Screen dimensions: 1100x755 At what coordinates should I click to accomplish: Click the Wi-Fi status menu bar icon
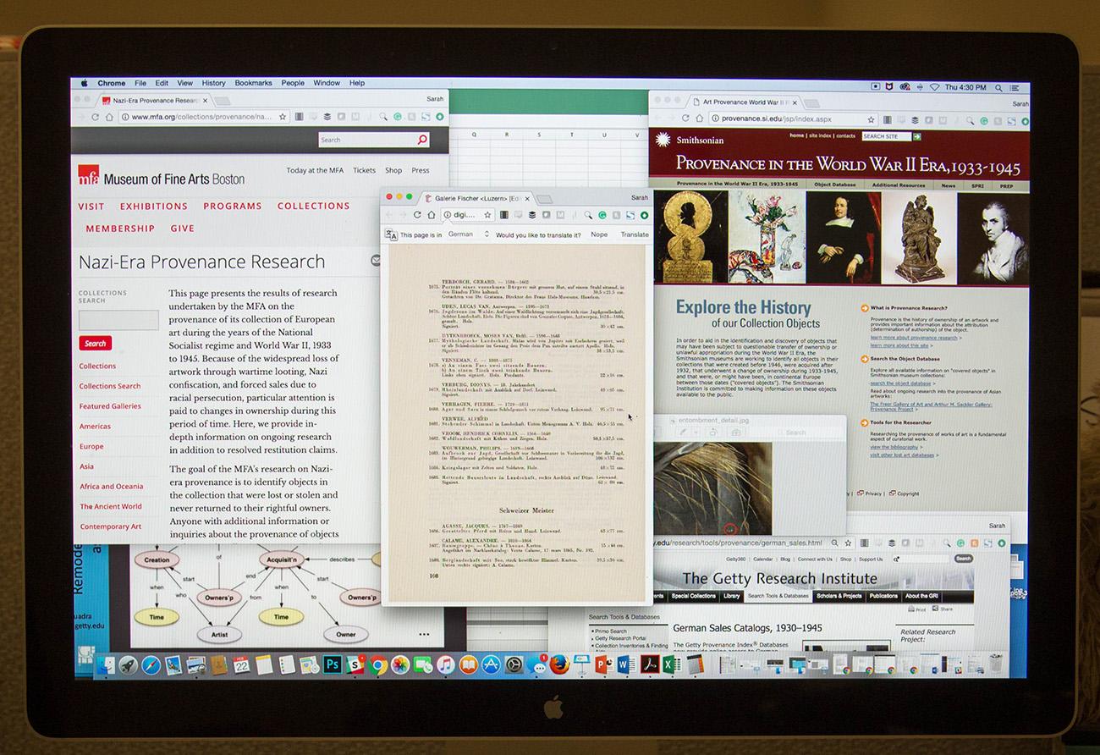point(935,87)
